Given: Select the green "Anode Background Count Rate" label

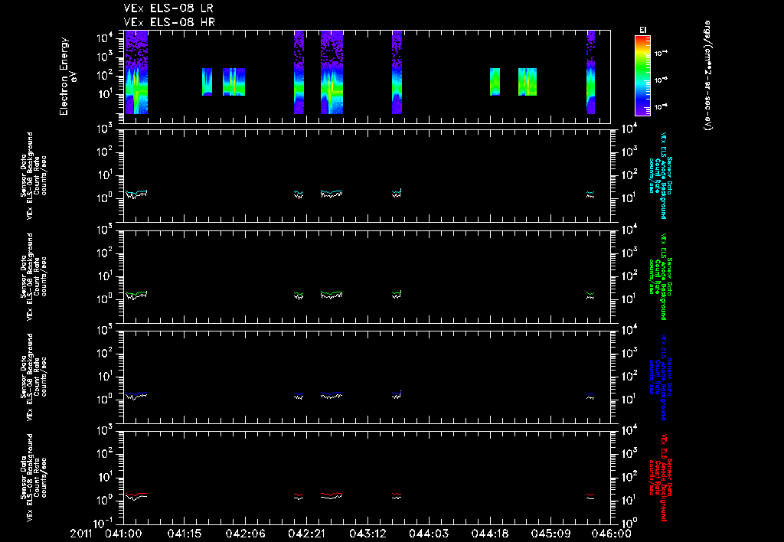Looking at the screenshot, I should coord(661,276).
